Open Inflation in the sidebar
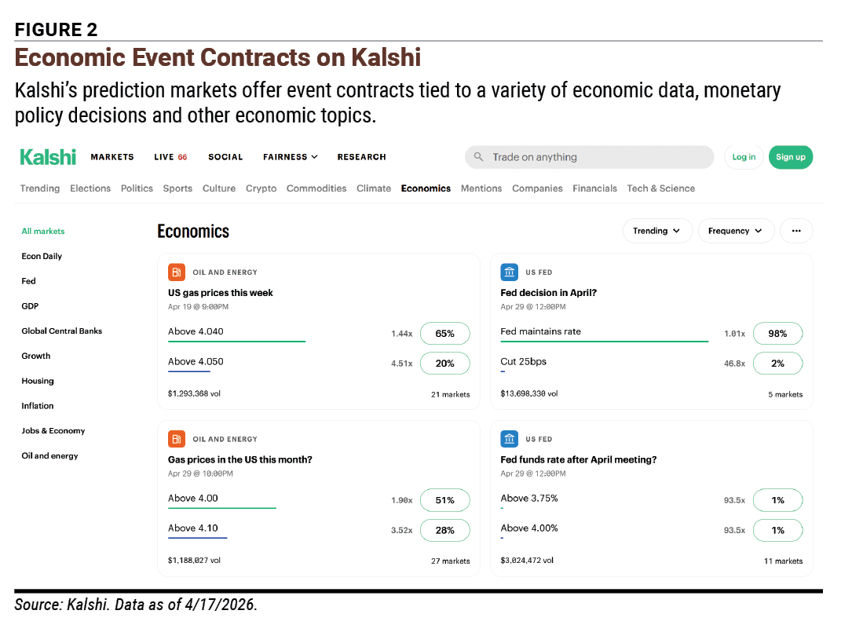 point(38,406)
